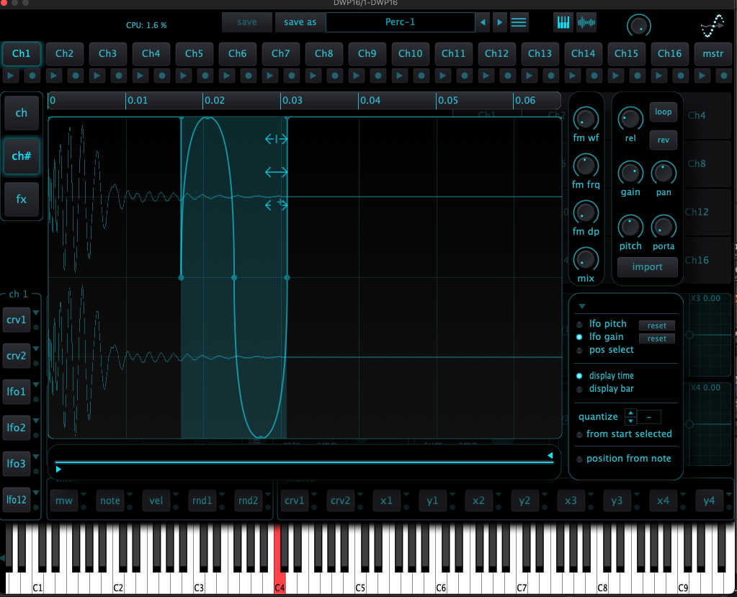
Task: Select the lfo pitch radio option
Action: coord(580,324)
